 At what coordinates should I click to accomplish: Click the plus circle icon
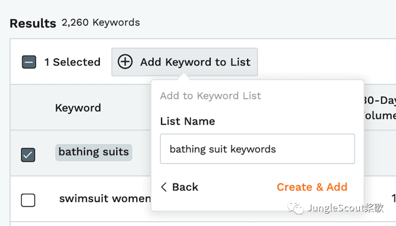[125, 62]
